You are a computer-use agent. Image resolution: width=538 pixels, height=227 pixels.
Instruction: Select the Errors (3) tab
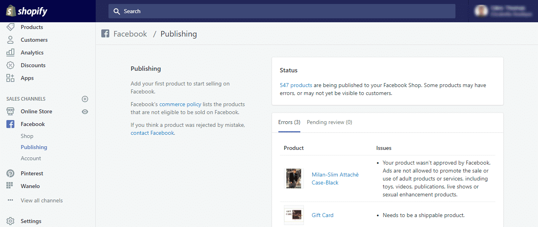click(x=289, y=122)
